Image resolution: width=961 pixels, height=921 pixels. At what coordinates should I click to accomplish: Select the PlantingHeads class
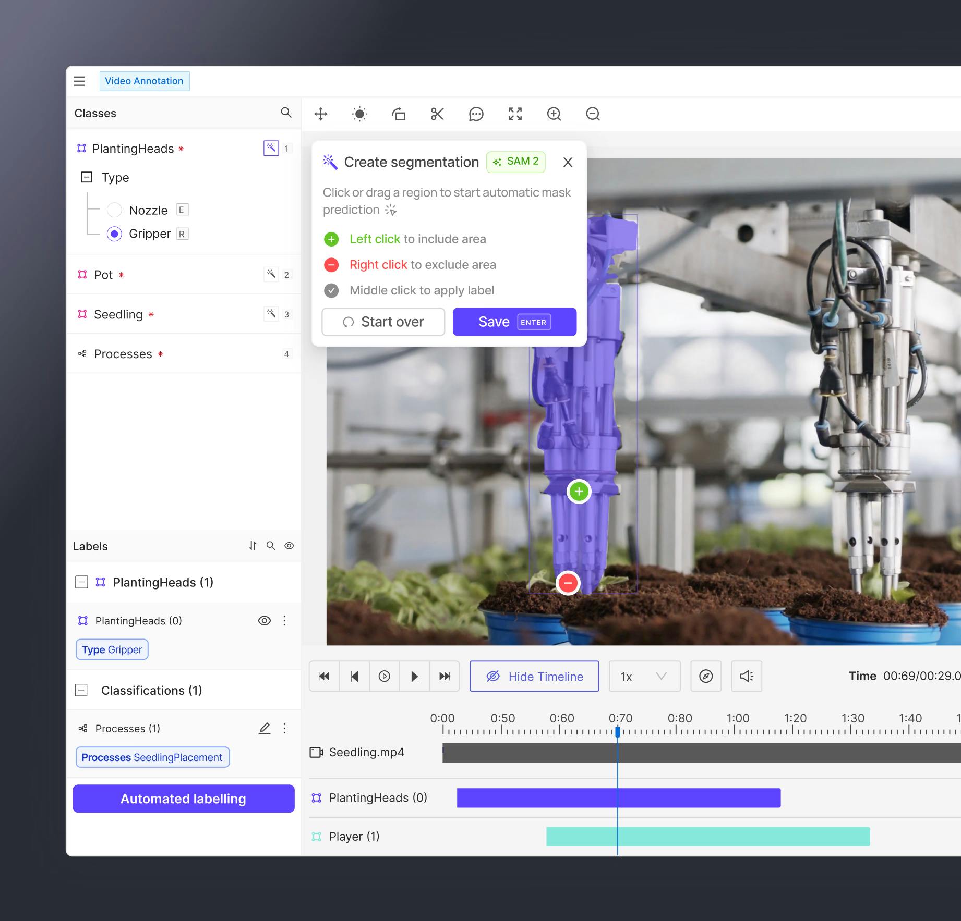[133, 149]
